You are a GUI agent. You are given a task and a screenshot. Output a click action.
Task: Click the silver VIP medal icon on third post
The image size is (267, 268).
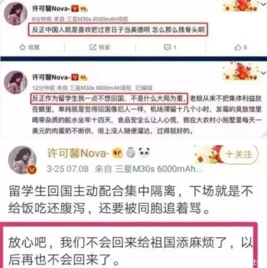pos(131,152)
